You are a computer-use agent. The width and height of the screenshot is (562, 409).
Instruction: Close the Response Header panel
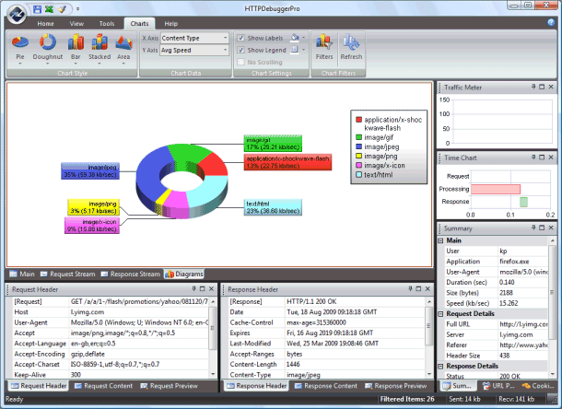pos(427,288)
